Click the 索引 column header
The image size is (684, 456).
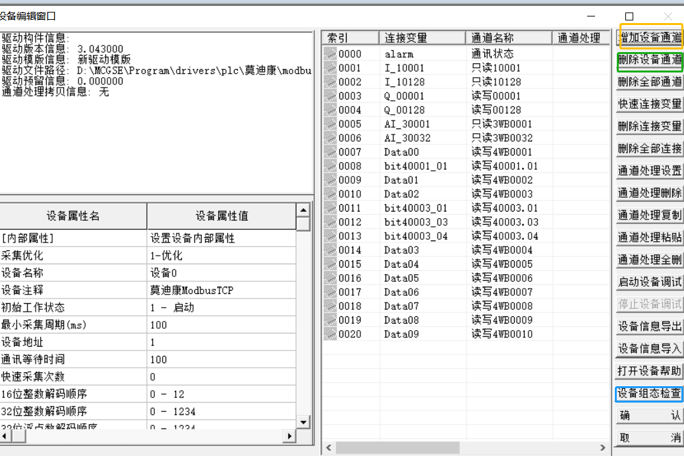(x=351, y=38)
